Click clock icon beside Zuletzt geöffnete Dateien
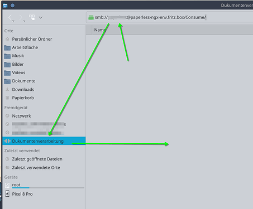This screenshot has width=253, height=209. (7, 159)
